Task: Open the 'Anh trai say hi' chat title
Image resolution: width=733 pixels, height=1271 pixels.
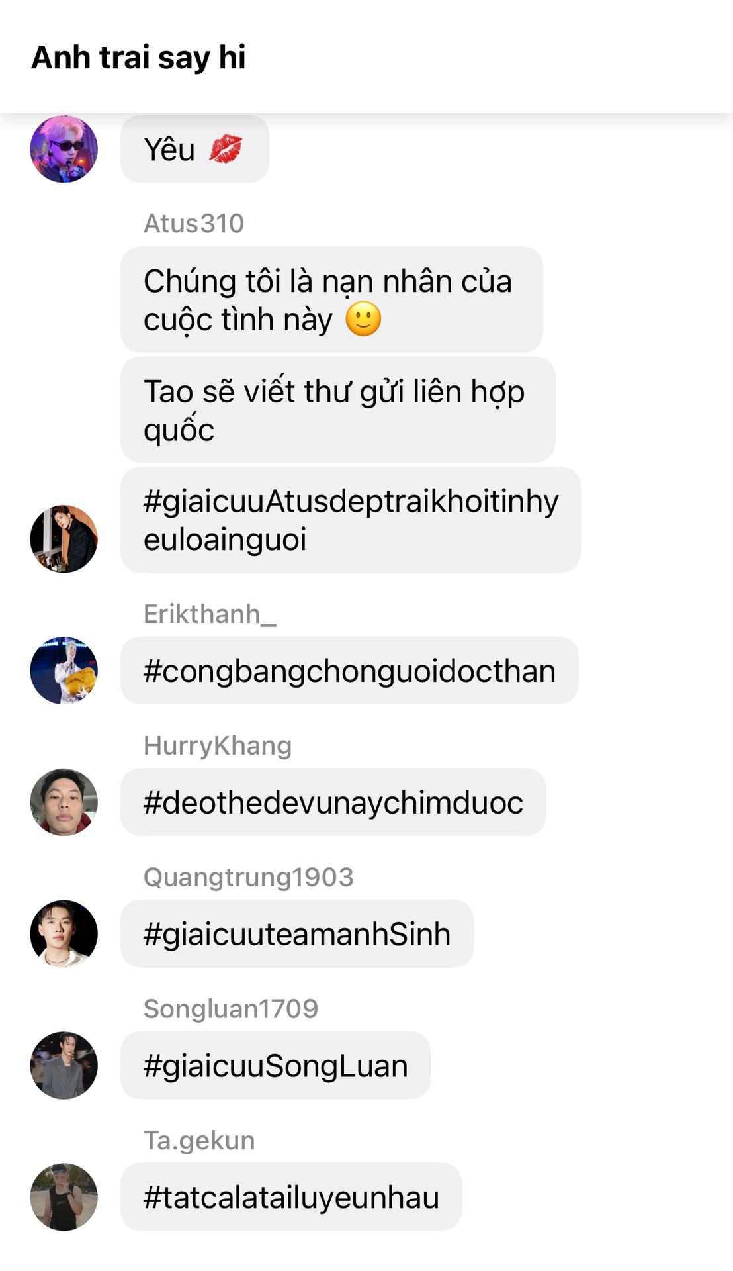Action: pos(139,58)
